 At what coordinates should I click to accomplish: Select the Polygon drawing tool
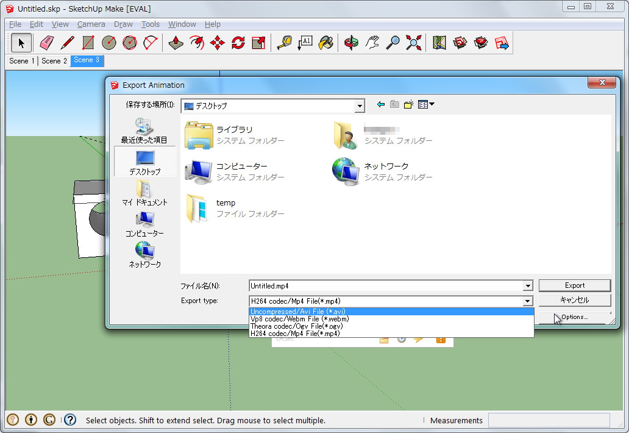tap(130, 43)
